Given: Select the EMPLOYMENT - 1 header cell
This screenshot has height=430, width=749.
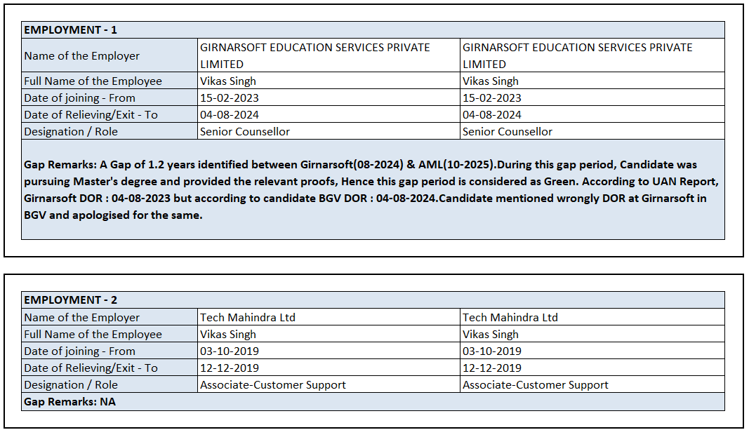Looking at the screenshot, I should click(373, 30).
